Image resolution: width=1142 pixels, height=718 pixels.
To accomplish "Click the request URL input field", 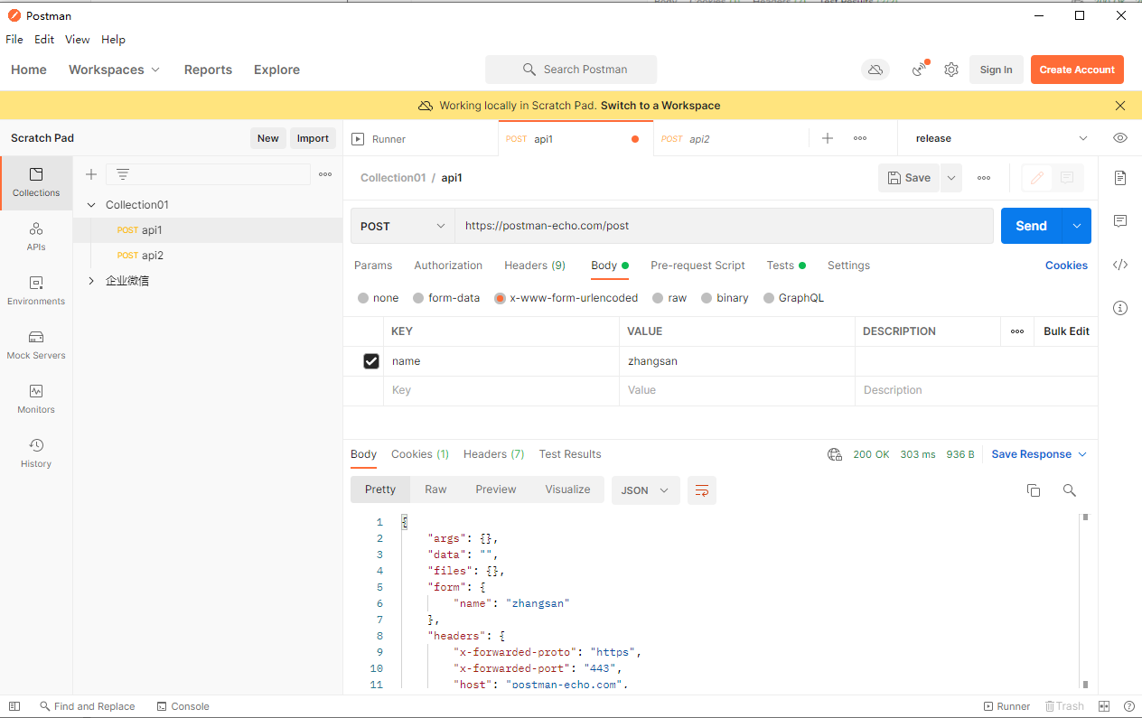I will pos(724,226).
